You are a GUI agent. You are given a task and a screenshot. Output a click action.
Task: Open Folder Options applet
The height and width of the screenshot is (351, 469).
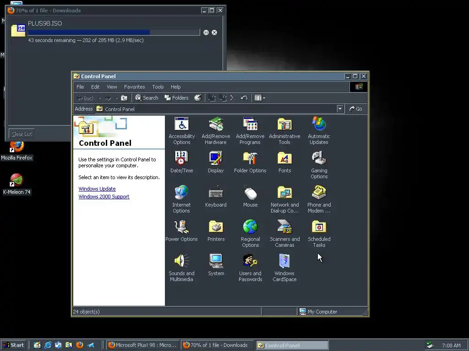(x=250, y=162)
